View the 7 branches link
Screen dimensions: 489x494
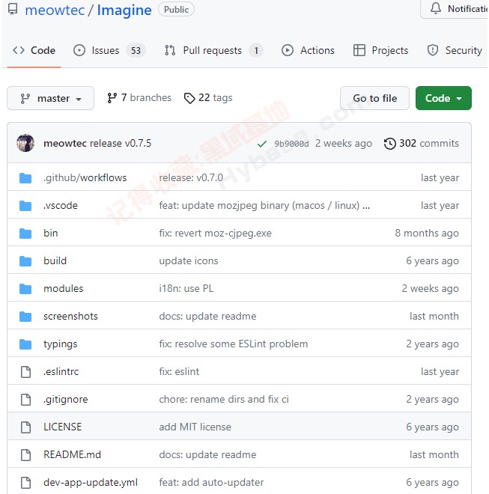click(x=139, y=97)
